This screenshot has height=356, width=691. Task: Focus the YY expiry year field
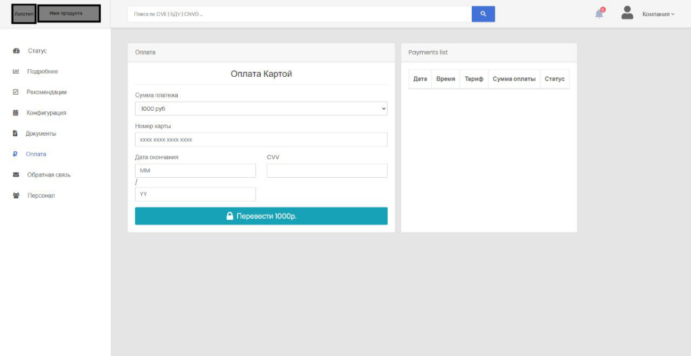(x=195, y=194)
